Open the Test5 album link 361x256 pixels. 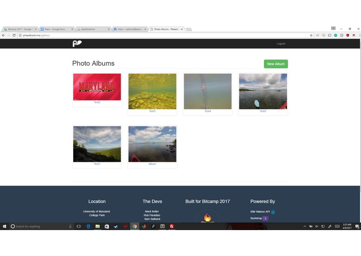click(x=263, y=111)
